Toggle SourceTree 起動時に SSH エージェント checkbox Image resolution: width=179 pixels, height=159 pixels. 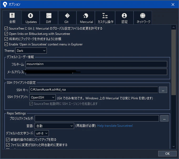(31, 104)
